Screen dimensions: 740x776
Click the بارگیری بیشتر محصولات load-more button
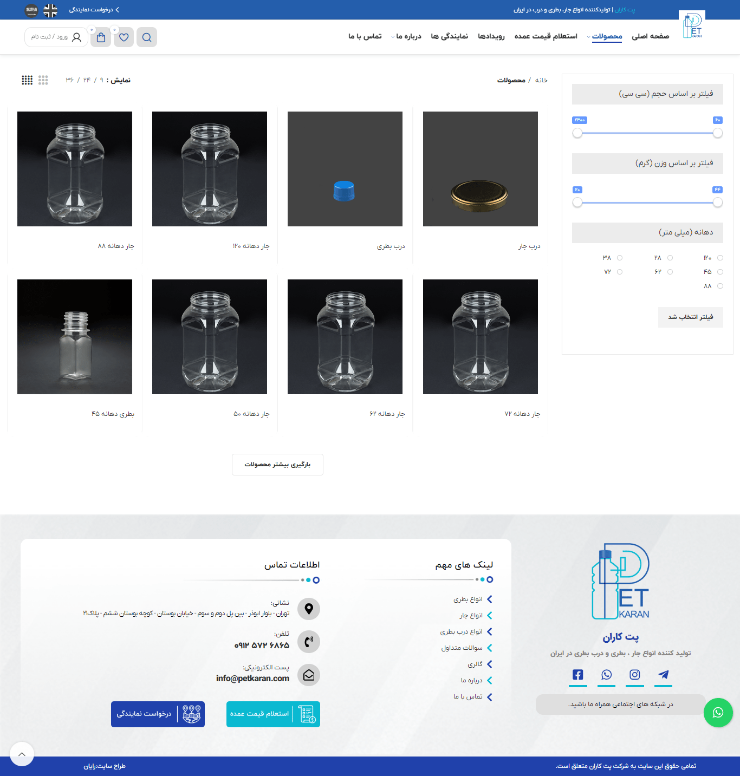277,465
